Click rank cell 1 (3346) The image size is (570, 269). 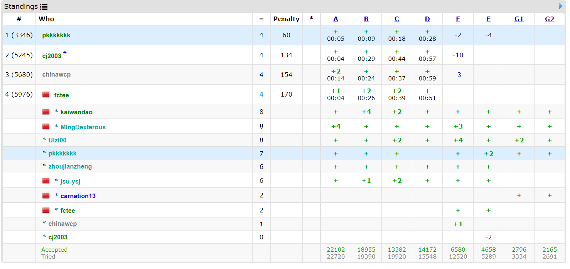[x=19, y=35]
